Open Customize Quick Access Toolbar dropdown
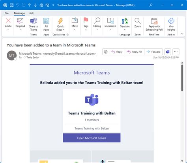The image size is (187, 163). 53,5
